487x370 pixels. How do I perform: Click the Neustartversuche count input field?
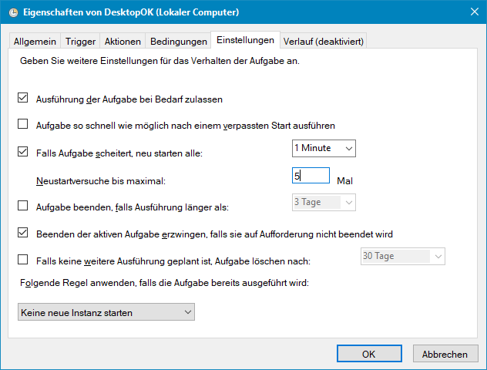coord(311,176)
